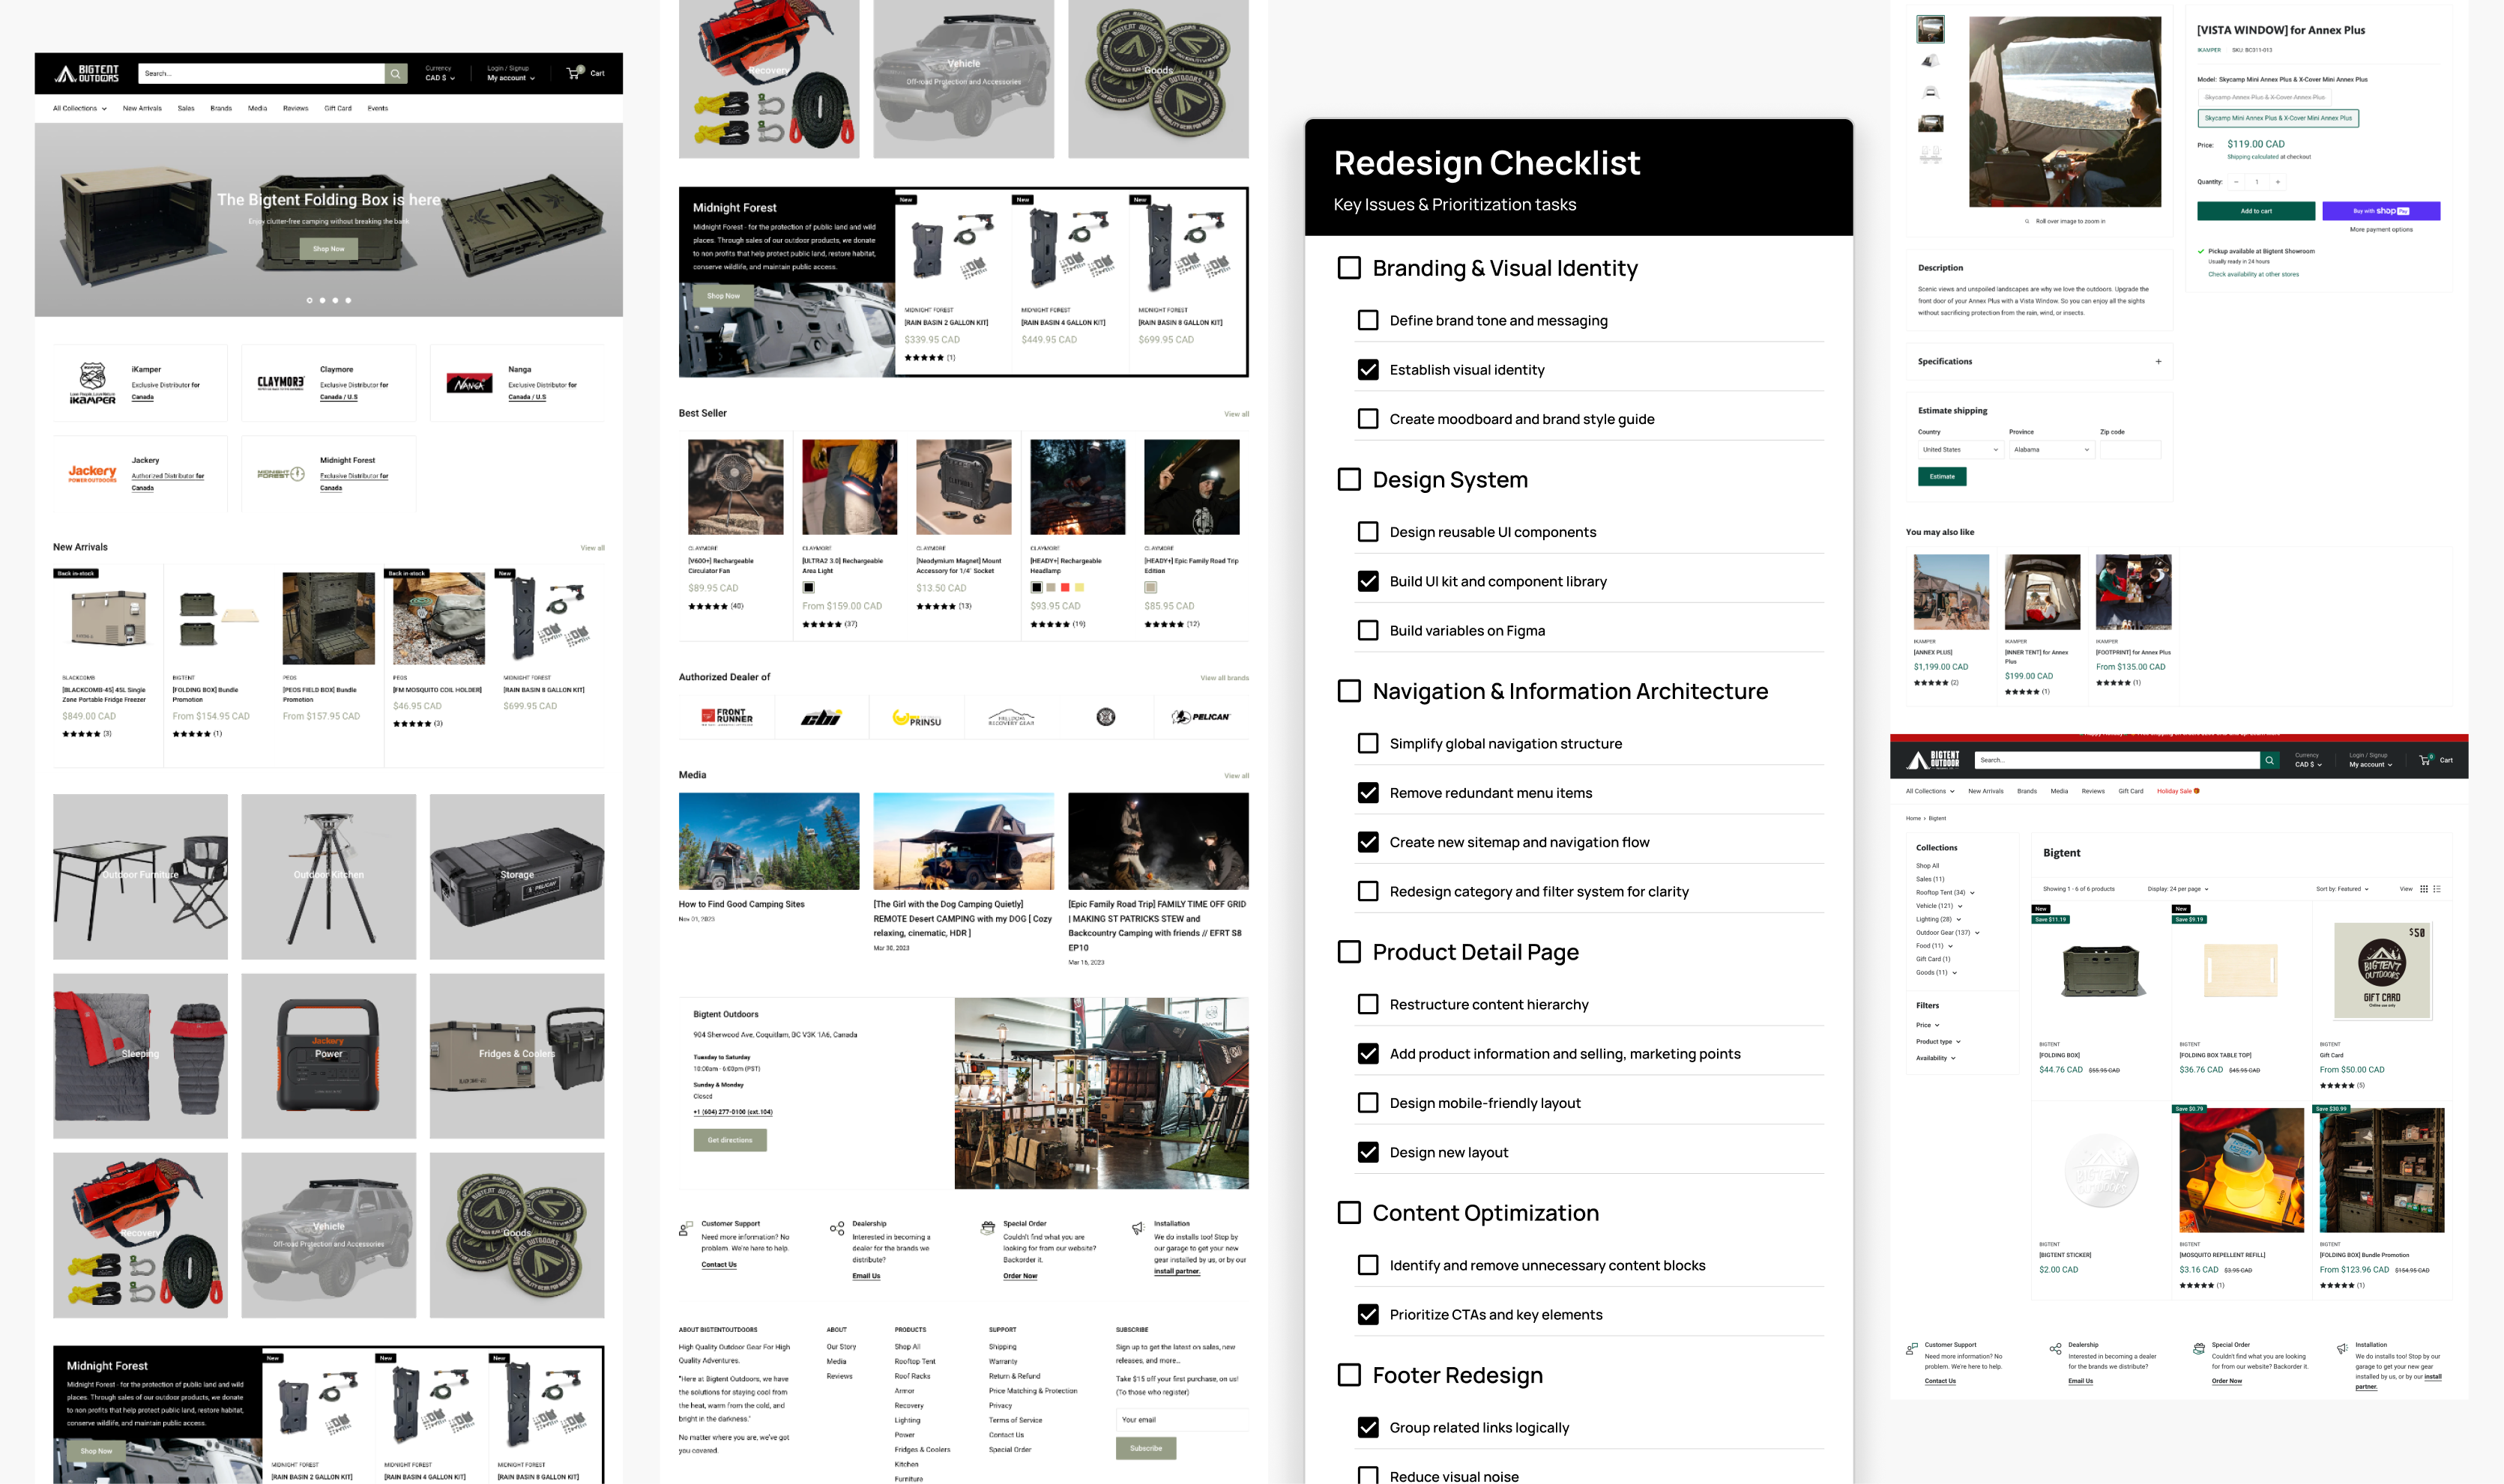The width and height of the screenshot is (2504, 1484).
Task: Expand the Specifications section
Action: (x=2039, y=362)
